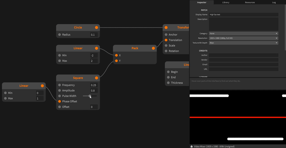Click the Min value 0 on left Linear
Screen dimensions: 286x148
40,93
